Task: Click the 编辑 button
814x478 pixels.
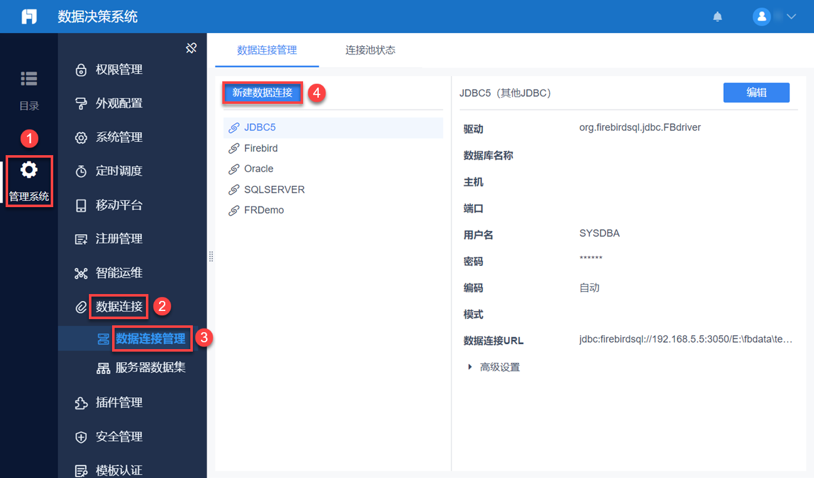Action: click(756, 93)
